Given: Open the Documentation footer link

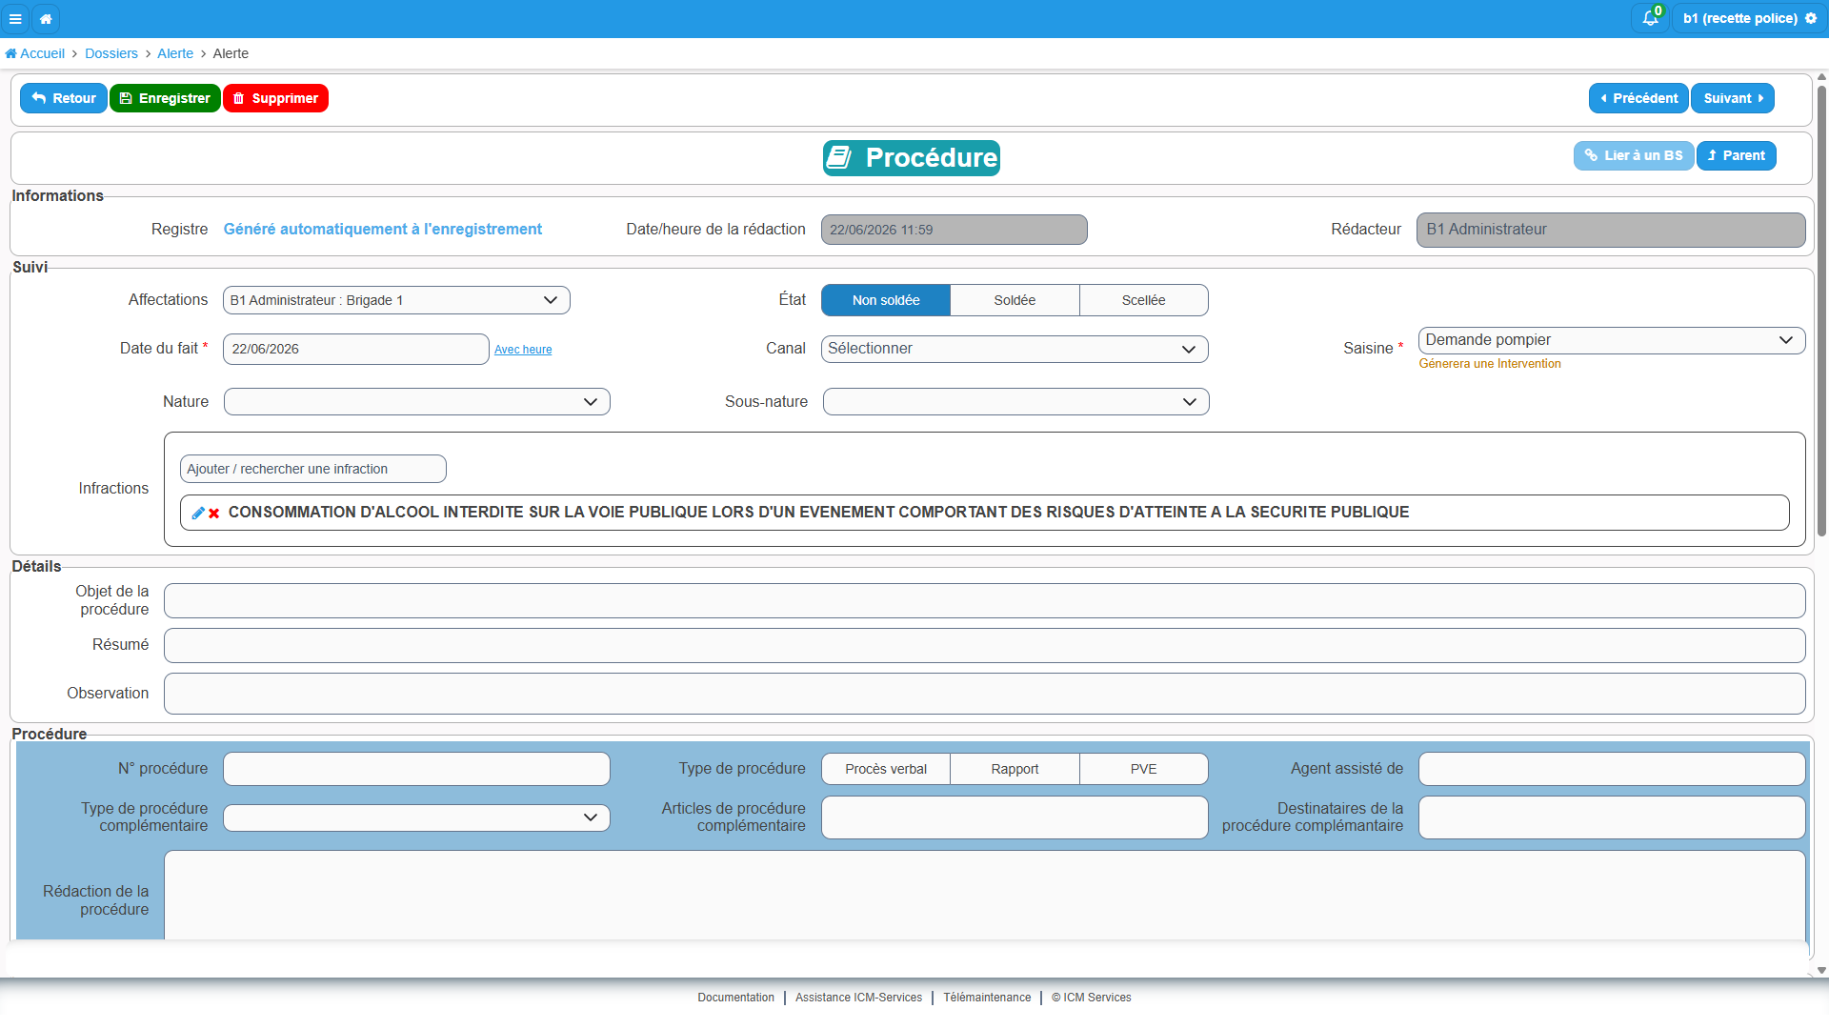Looking at the screenshot, I should [x=735, y=998].
